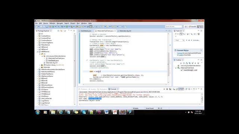Click Remove Launch icon in Console
This screenshot has width=239, height=134.
click(x=167, y=89)
